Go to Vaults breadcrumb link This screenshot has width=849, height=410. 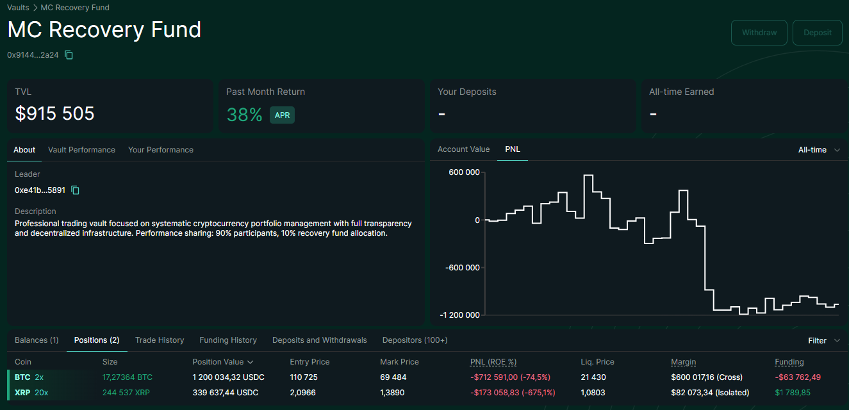pyautogui.click(x=18, y=8)
